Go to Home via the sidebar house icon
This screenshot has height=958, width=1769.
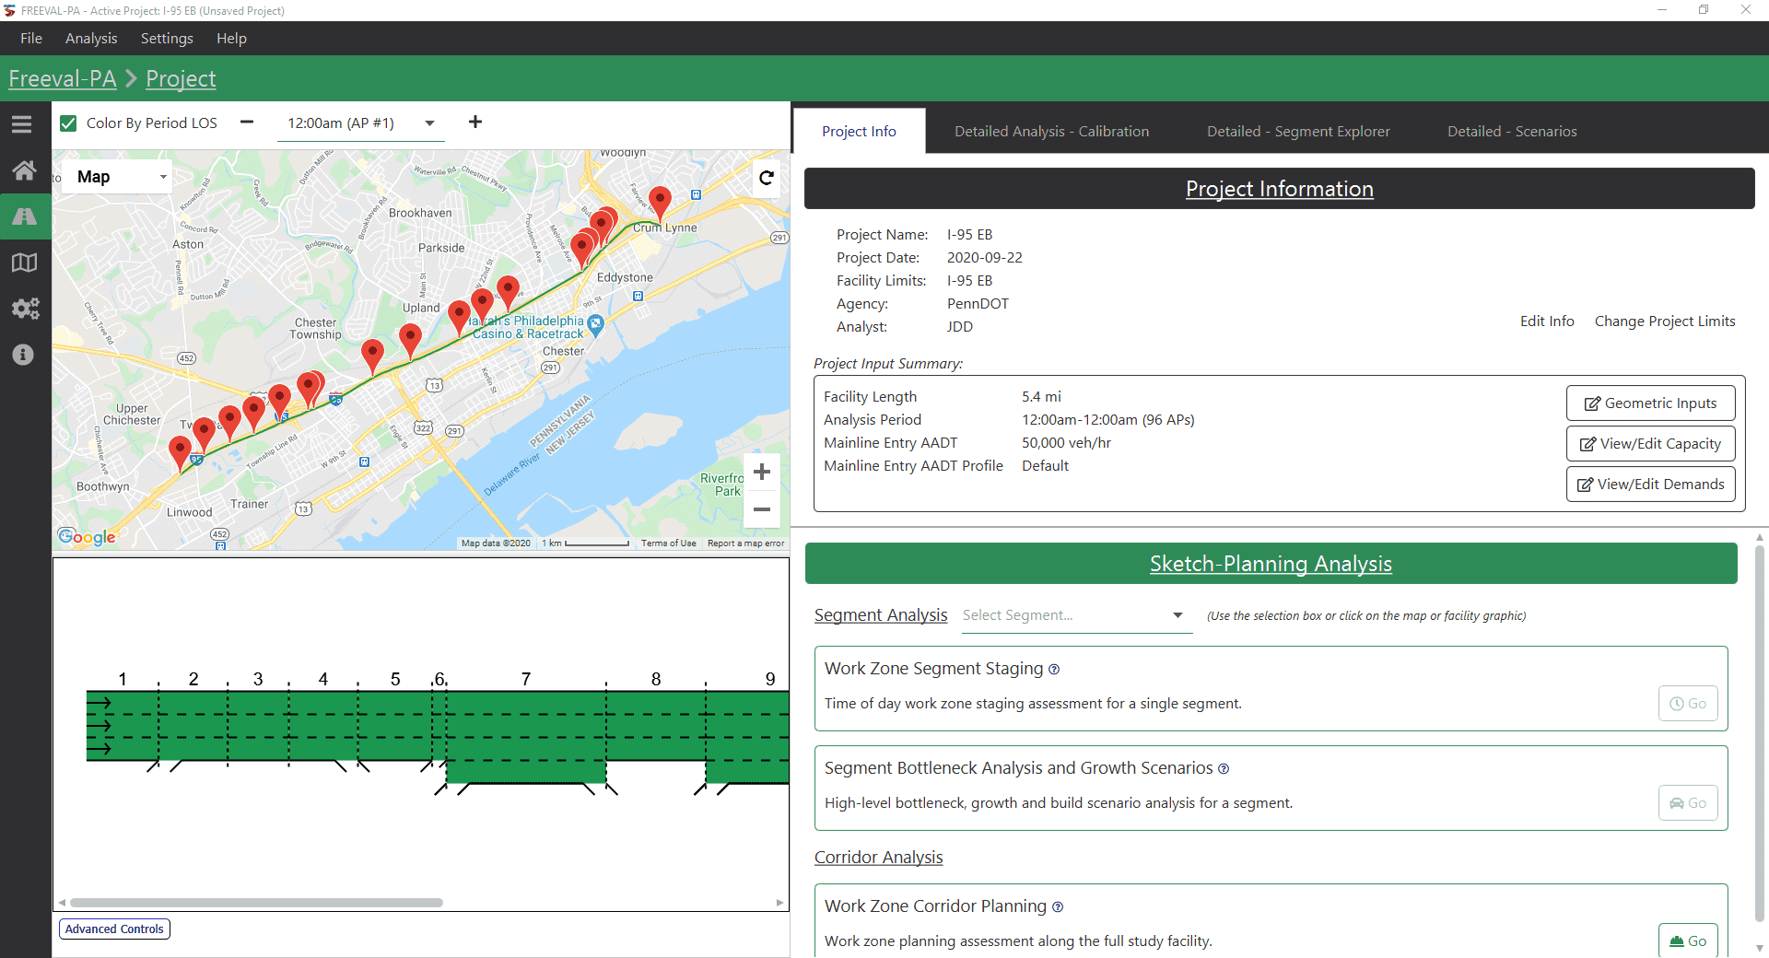[24, 170]
